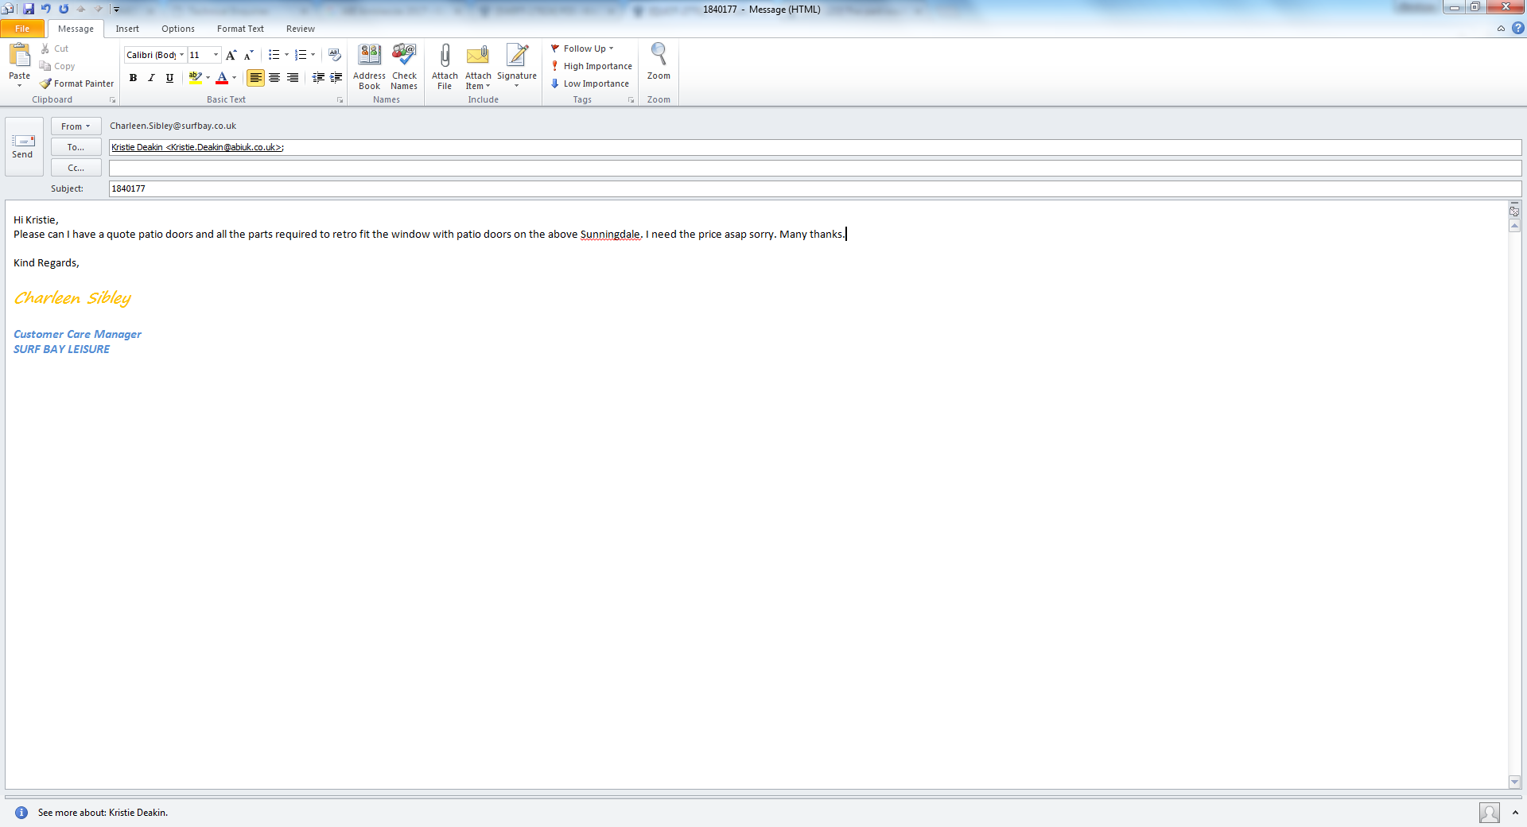Clear all text formatting
The width and height of the screenshot is (1527, 827).
(x=335, y=55)
